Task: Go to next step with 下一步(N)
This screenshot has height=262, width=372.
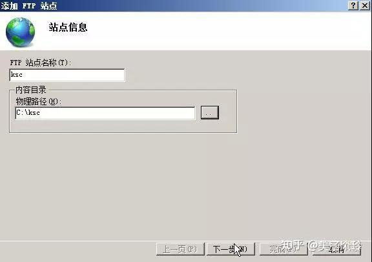Action: pos(231,249)
